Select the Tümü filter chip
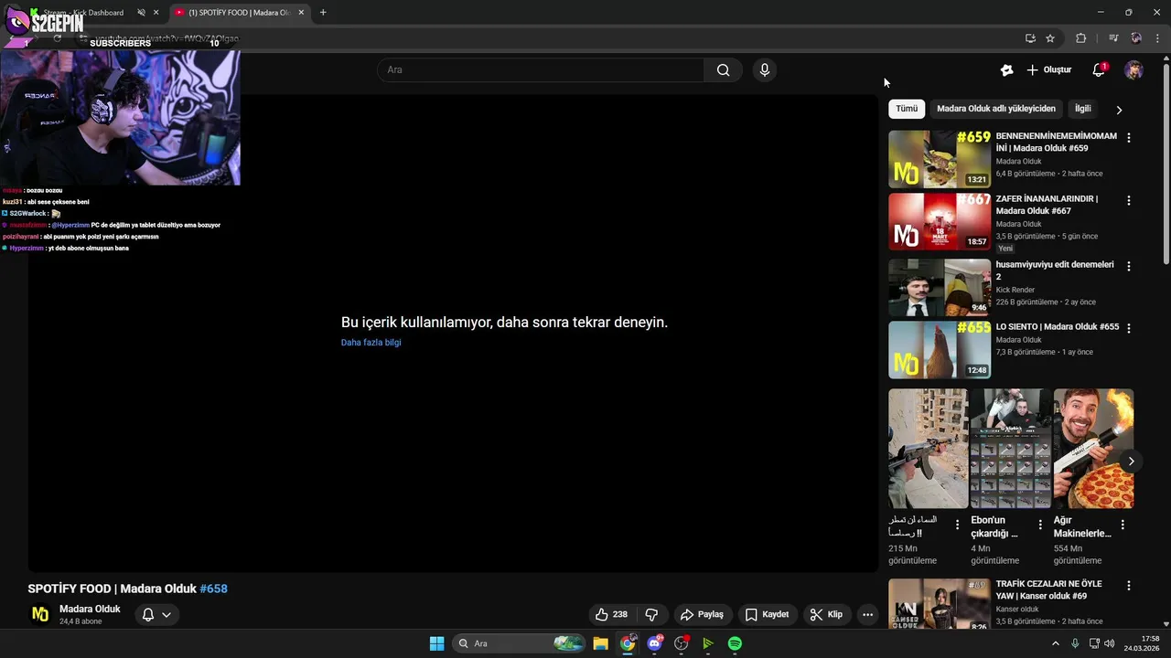The width and height of the screenshot is (1171, 658). click(x=907, y=109)
